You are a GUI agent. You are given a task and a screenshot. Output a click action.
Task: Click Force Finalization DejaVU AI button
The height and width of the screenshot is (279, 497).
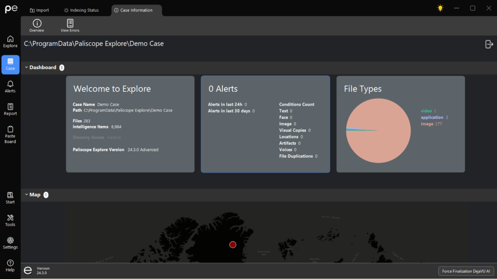[466, 271]
